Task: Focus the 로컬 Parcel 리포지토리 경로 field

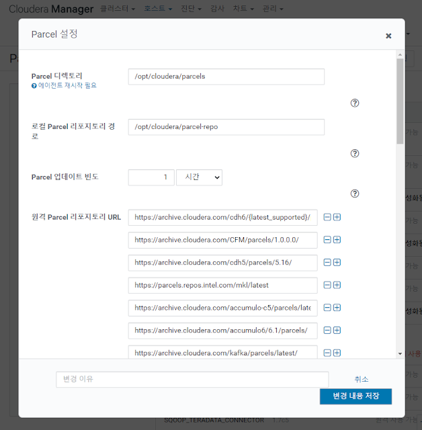Action: (x=226, y=127)
